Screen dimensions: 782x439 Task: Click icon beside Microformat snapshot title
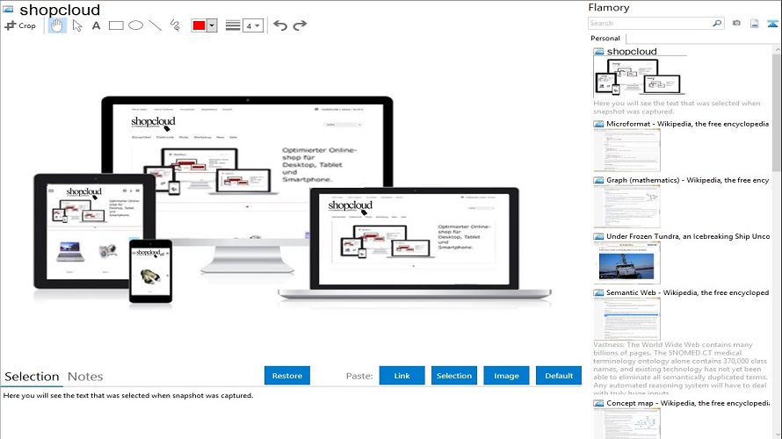[598, 124]
